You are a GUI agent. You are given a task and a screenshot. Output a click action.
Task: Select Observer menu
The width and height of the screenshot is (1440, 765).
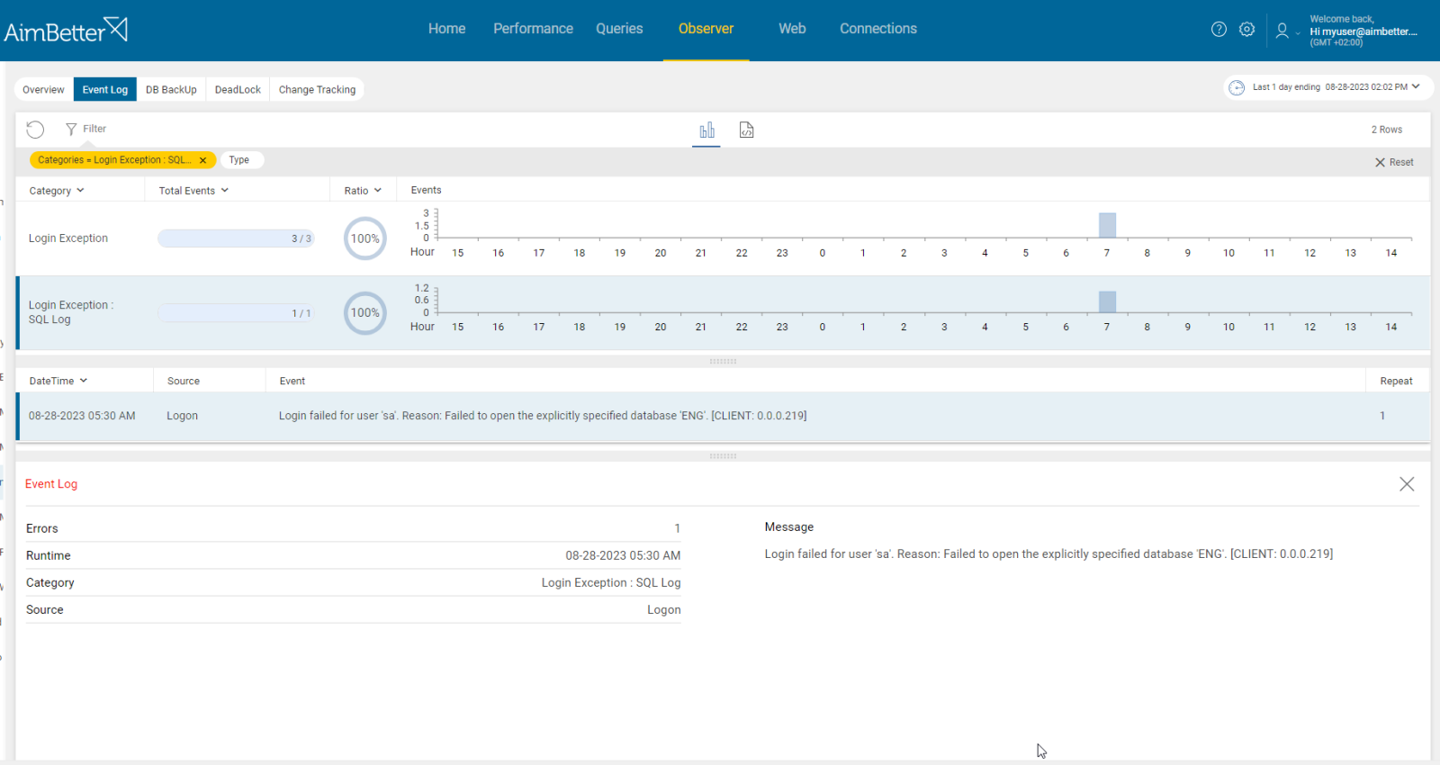tap(706, 29)
